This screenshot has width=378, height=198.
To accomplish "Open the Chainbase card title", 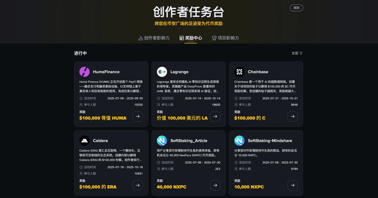I will point(258,72).
